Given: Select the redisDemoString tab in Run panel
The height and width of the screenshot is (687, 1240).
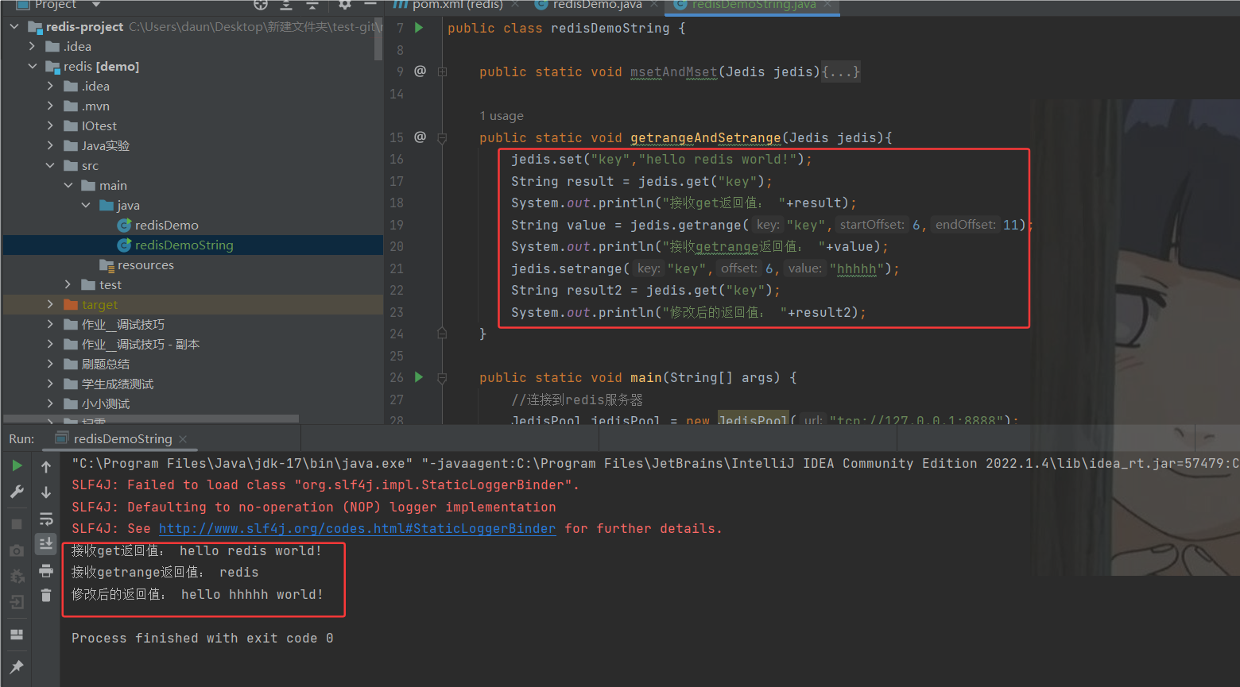Looking at the screenshot, I should (122, 439).
